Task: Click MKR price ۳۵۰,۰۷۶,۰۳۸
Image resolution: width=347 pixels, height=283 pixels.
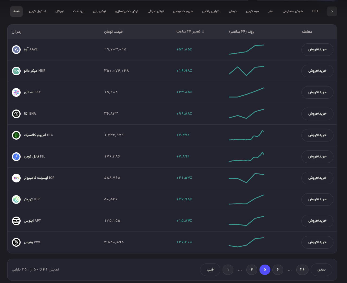Action: (x=117, y=71)
